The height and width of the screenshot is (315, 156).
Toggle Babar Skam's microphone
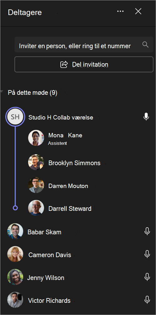(147, 231)
